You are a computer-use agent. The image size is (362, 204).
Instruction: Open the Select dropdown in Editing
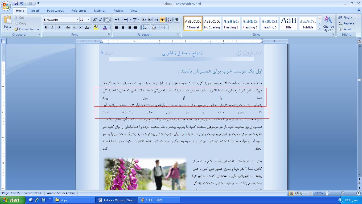[346, 29]
